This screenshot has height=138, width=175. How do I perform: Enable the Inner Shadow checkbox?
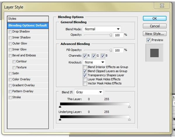10,38
